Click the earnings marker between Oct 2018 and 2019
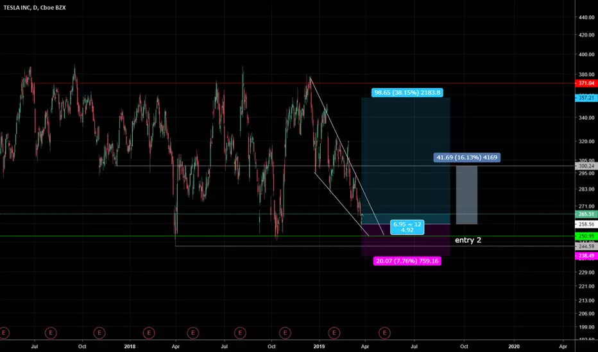This screenshot has height=352, width=598. click(285, 333)
